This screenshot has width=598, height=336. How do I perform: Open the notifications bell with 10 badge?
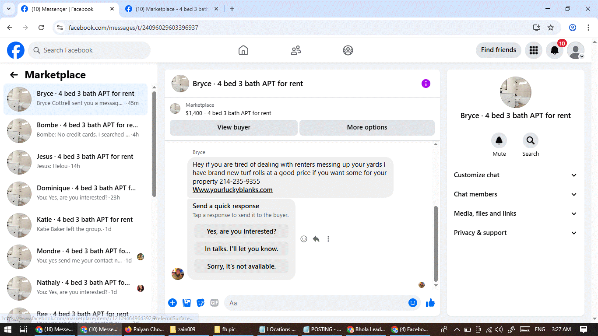[555, 50]
